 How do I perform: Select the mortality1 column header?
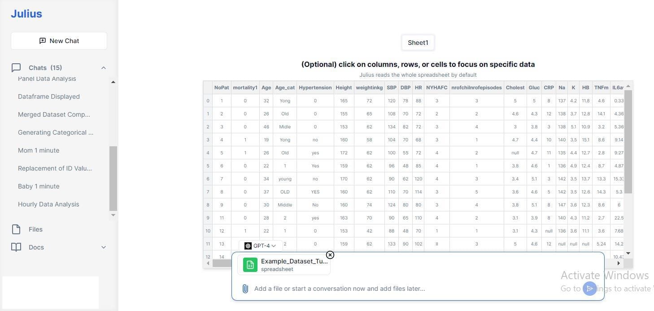pyautogui.click(x=245, y=88)
